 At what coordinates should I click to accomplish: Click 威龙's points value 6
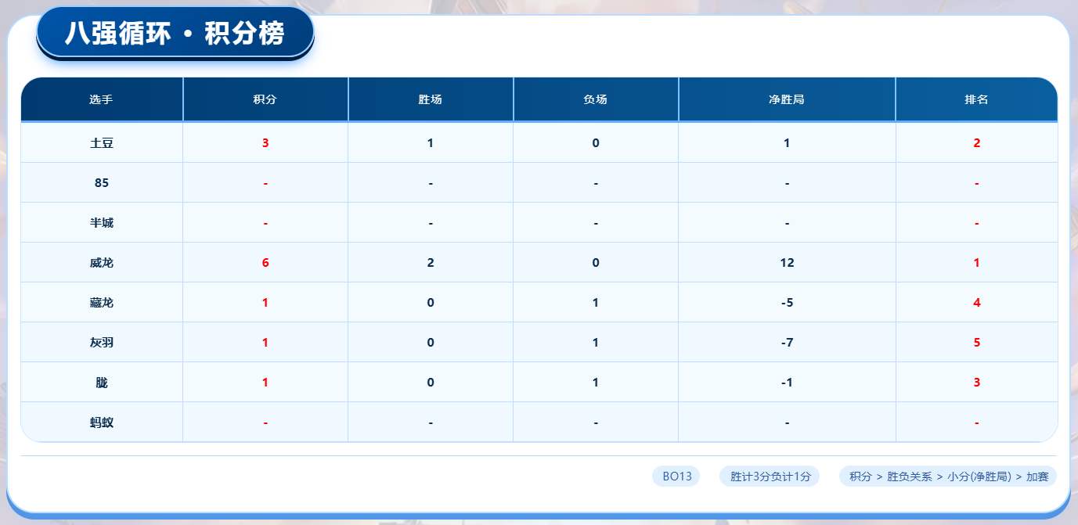pos(265,263)
